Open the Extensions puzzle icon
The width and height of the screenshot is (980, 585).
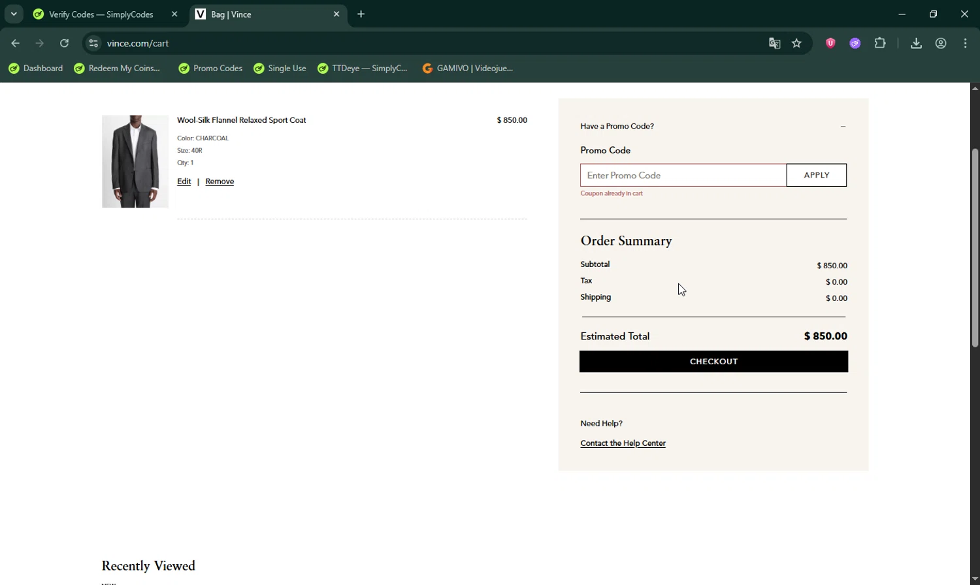point(880,44)
